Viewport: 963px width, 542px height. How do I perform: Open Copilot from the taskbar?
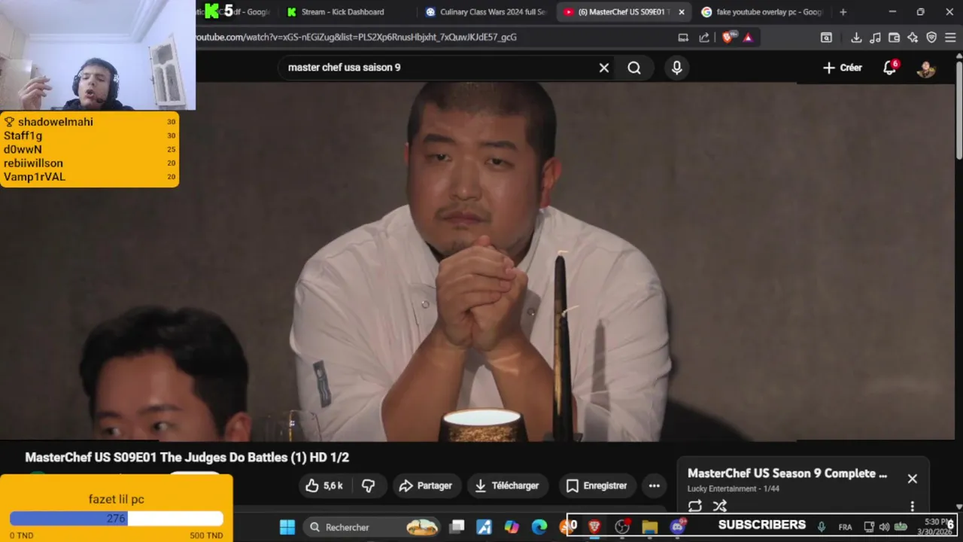pyautogui.click(x=512, y=527)
